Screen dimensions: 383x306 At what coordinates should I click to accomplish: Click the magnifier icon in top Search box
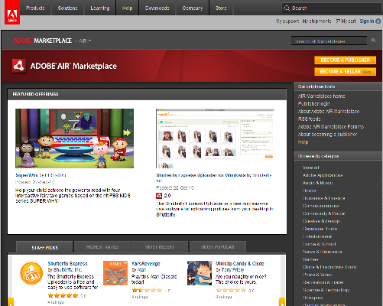pyautogui.click(x=287, y=8)
